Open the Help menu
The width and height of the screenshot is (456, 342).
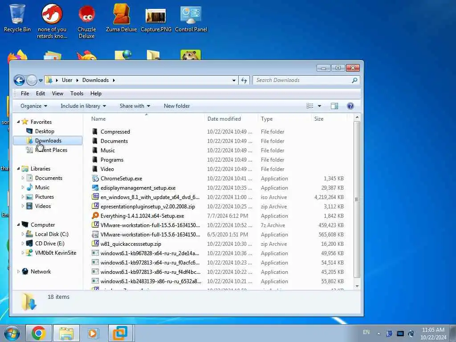click(x=96, y=94)
